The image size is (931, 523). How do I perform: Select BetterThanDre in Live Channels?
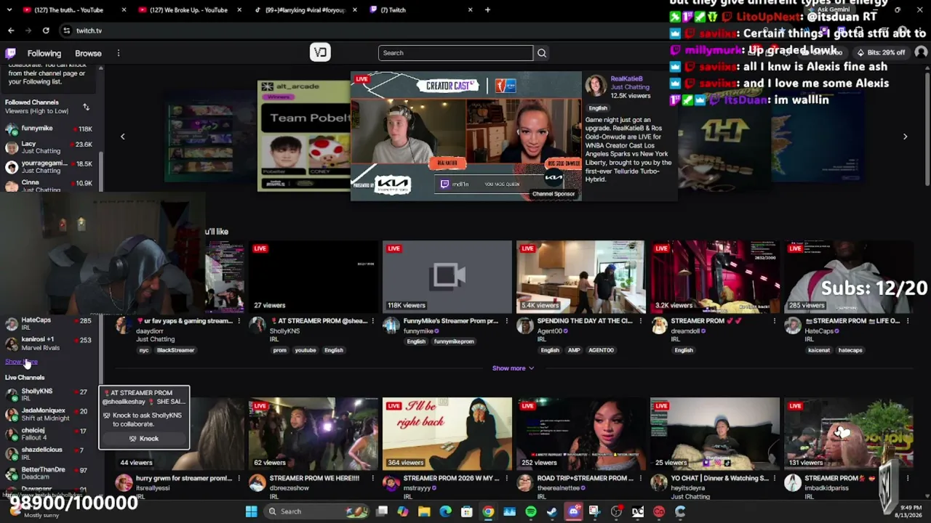[49, 473]
